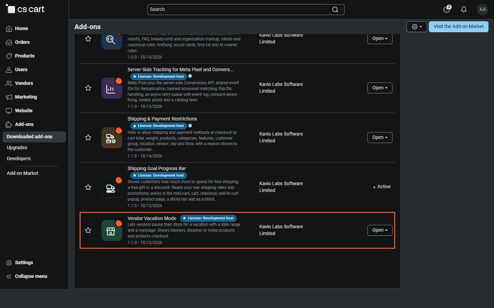Click the Collapse menu double-chevron icon
The width and height of the screenshot is (494, 308).
[x=9, y=277]
